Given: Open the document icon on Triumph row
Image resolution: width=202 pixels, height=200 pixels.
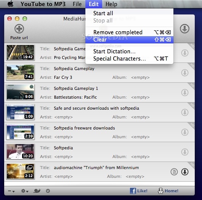Looking at the screenshot, I should pyautogui.click(x=174, y=172).
